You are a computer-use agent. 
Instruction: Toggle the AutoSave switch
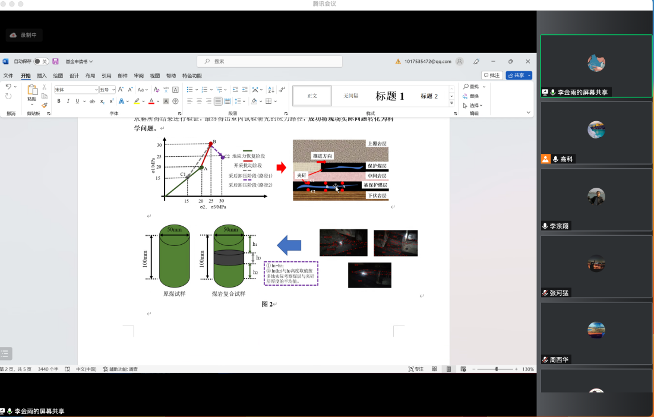tap(41, 61)
